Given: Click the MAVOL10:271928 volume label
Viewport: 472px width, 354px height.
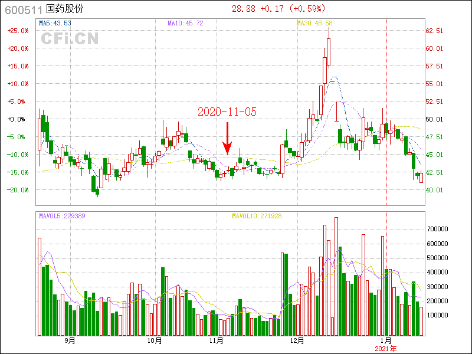Looking at the screenshot, I should tap(257, 216).
